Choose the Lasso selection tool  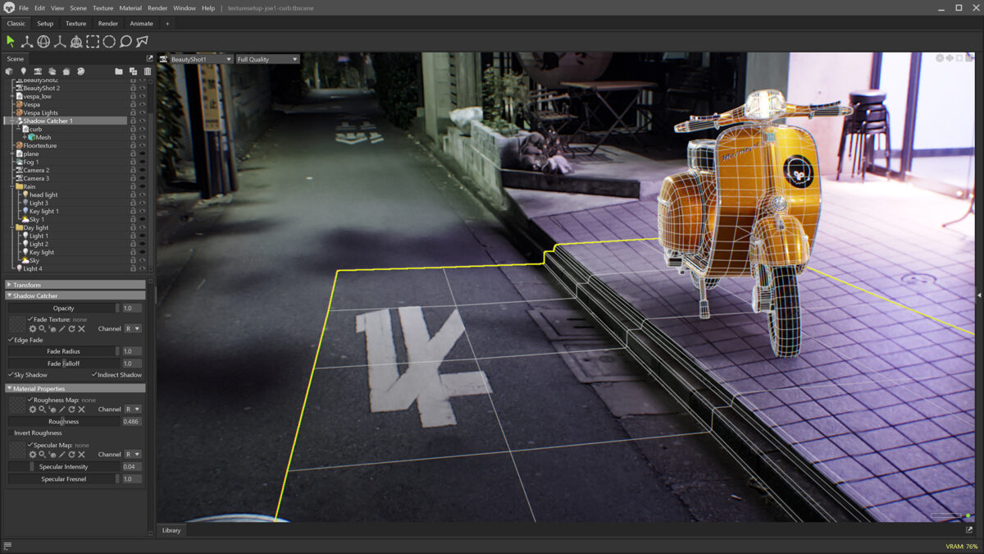tap(125, 39)
